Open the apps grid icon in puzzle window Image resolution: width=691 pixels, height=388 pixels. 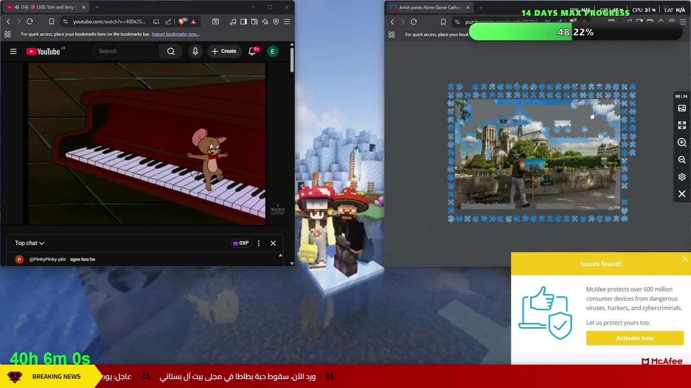pos(391,34)
